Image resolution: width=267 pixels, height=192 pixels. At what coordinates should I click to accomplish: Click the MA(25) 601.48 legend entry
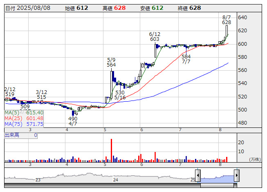point(24,118)
